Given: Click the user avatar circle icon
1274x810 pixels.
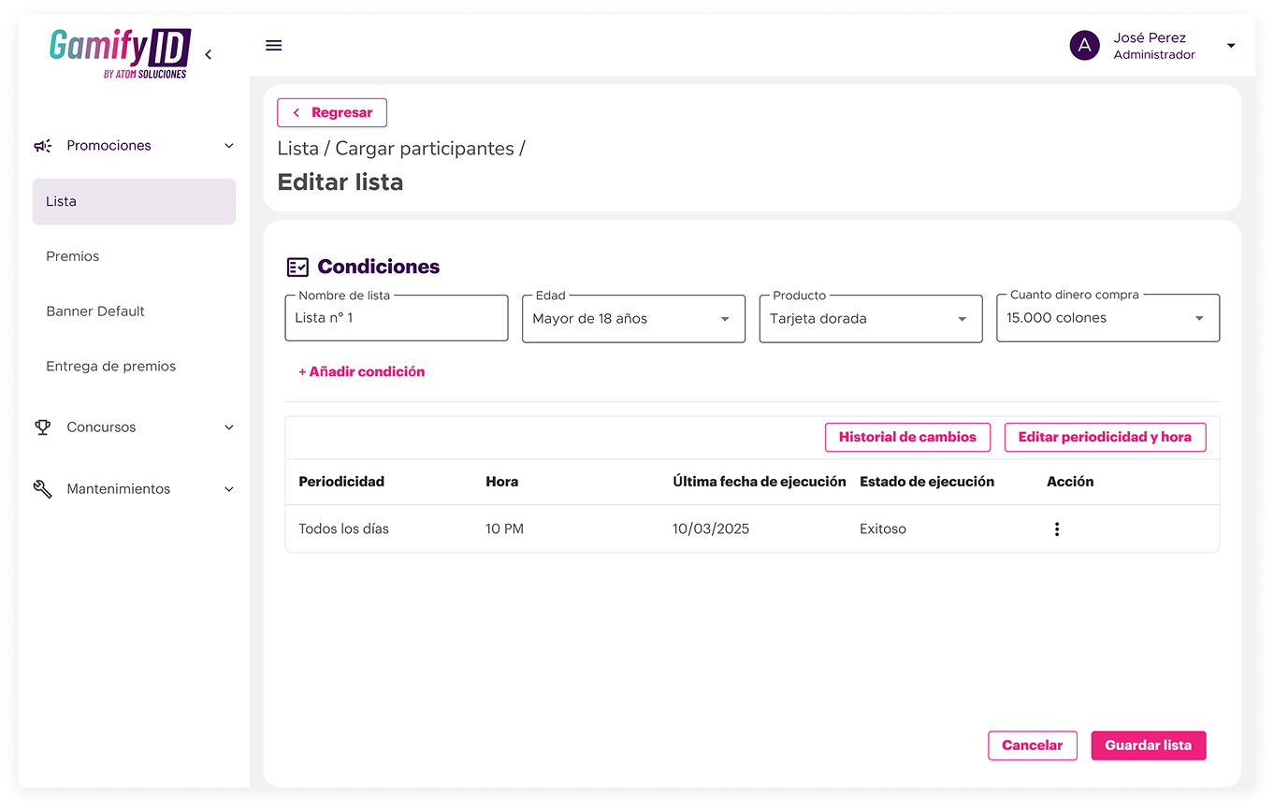Looking at the screenshot, I should click(x=1083, y=45).
